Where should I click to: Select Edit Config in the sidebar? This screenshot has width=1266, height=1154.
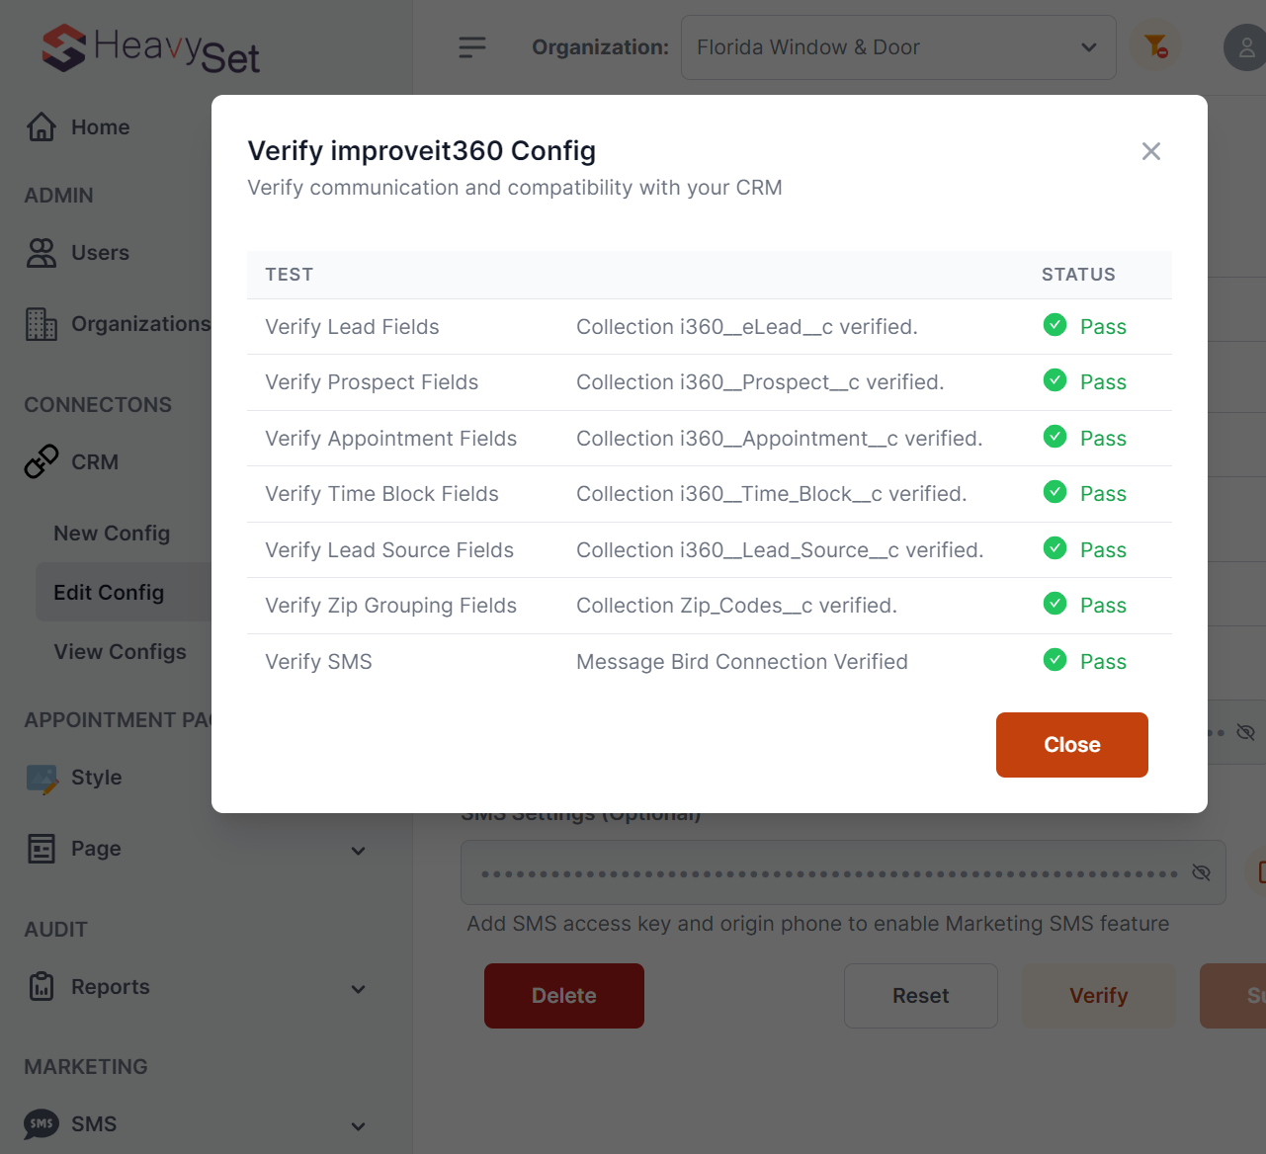tap(109, 592)
